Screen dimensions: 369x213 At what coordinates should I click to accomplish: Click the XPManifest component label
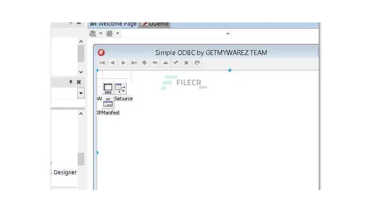pos(108,113)
